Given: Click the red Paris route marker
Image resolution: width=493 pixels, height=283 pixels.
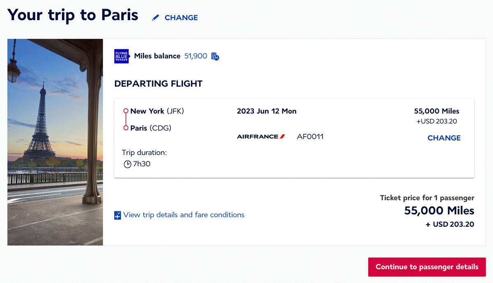Looking at the screenshot, I should point(126,128).
